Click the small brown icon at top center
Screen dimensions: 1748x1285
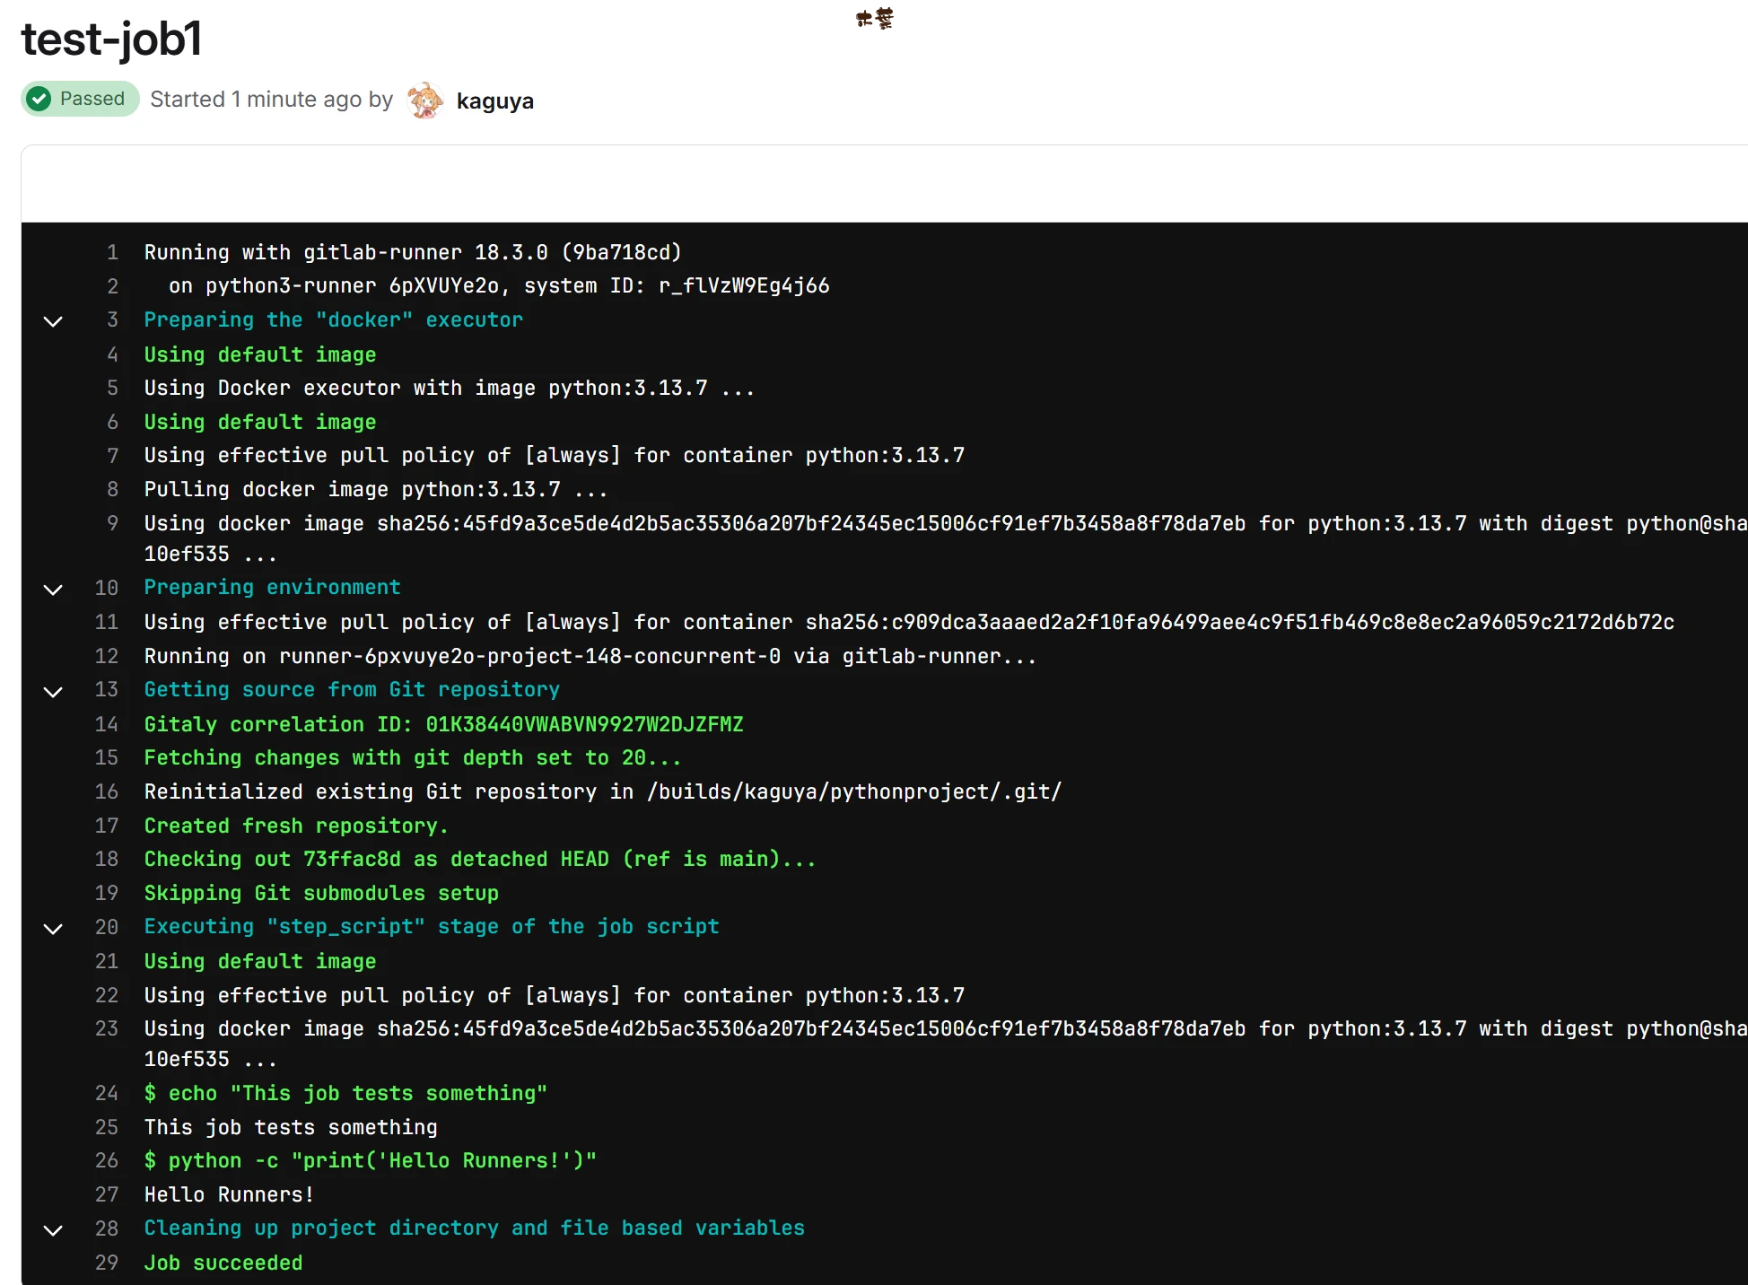[875, 18]
